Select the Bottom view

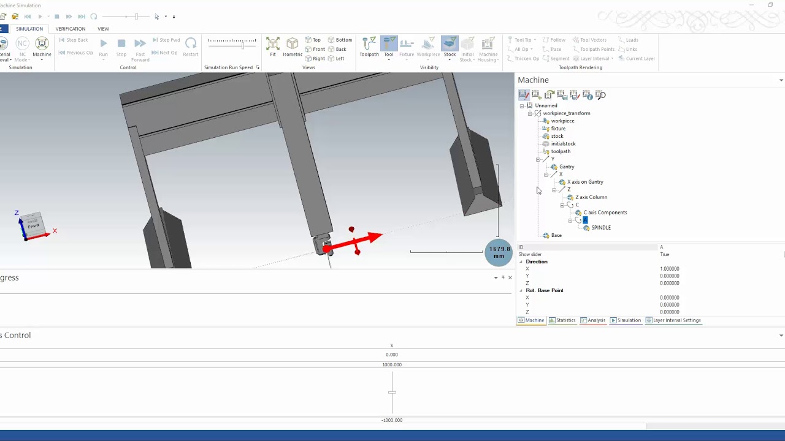click(340, 40)
